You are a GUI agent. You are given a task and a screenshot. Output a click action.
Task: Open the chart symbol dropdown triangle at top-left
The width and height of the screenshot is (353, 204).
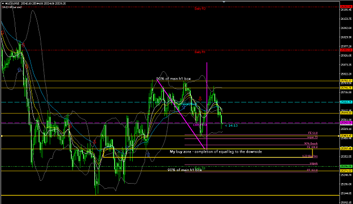tap(3, 3)
